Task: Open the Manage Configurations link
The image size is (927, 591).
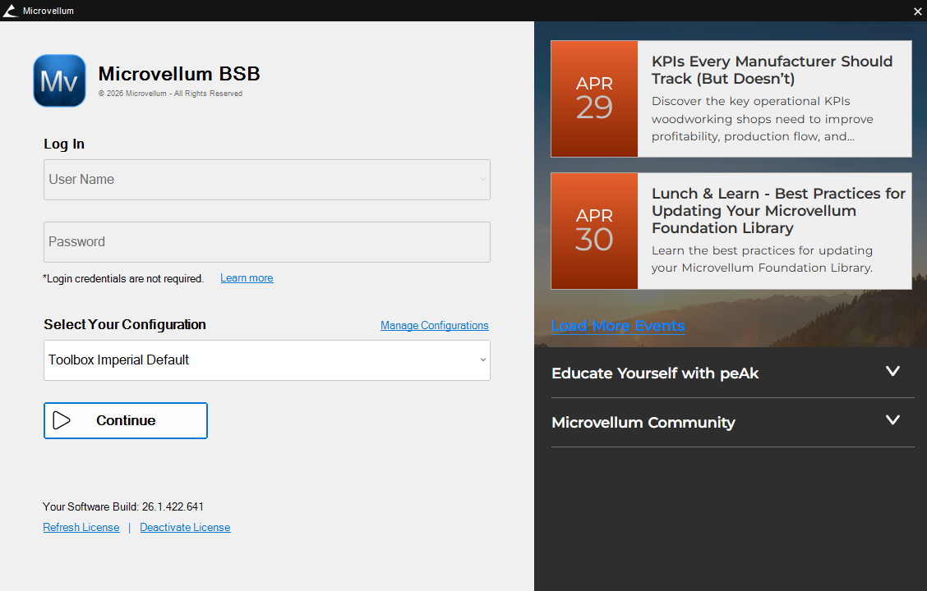Action: click(434, 326)
